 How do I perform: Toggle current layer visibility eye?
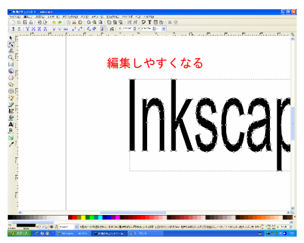pyautogui.click(x=52, y=227)
